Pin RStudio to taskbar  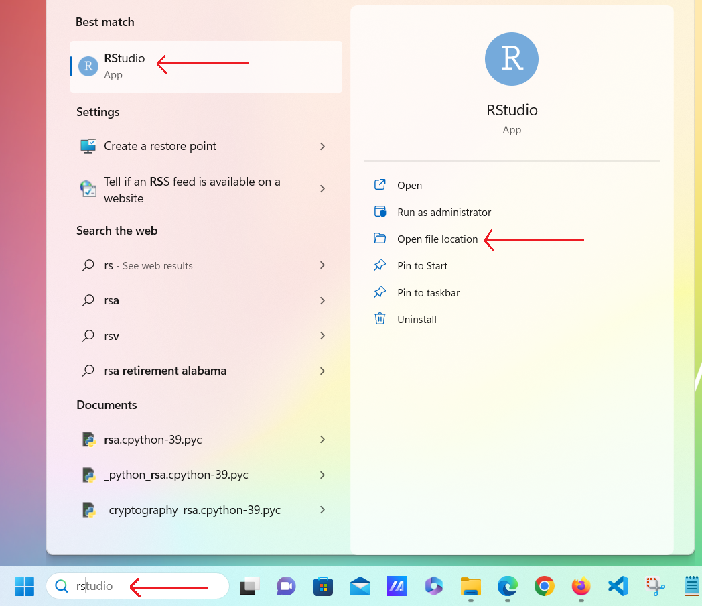(x=429, y=293)
